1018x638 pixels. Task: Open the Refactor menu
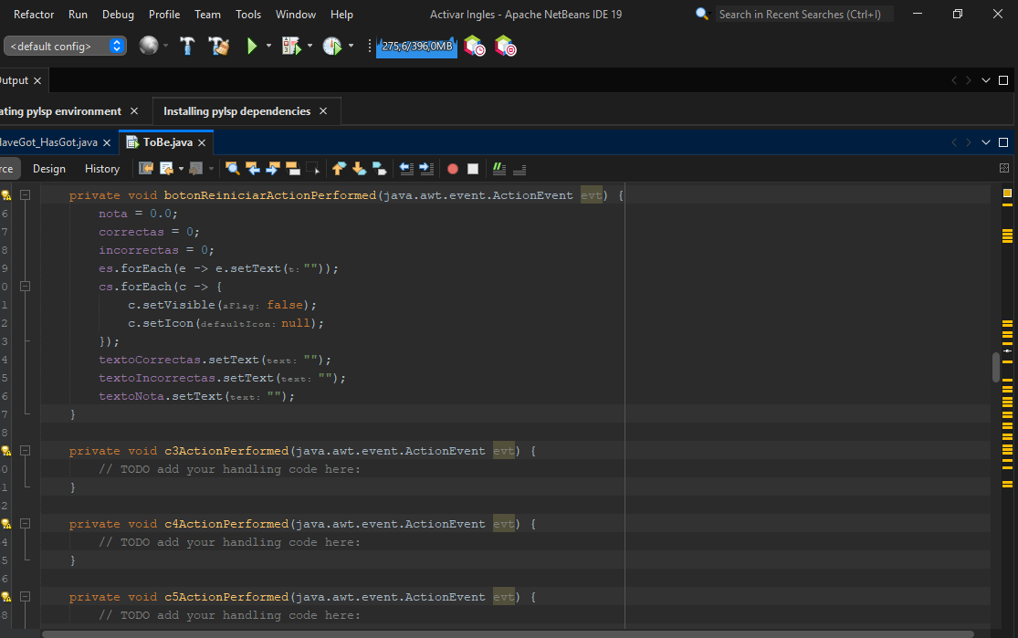click(34, 15)
